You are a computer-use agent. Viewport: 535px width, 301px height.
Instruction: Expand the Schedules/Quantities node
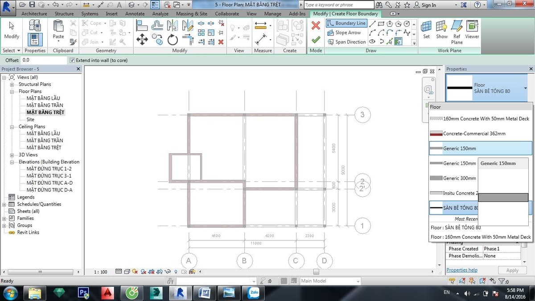(x=4, y=204)
